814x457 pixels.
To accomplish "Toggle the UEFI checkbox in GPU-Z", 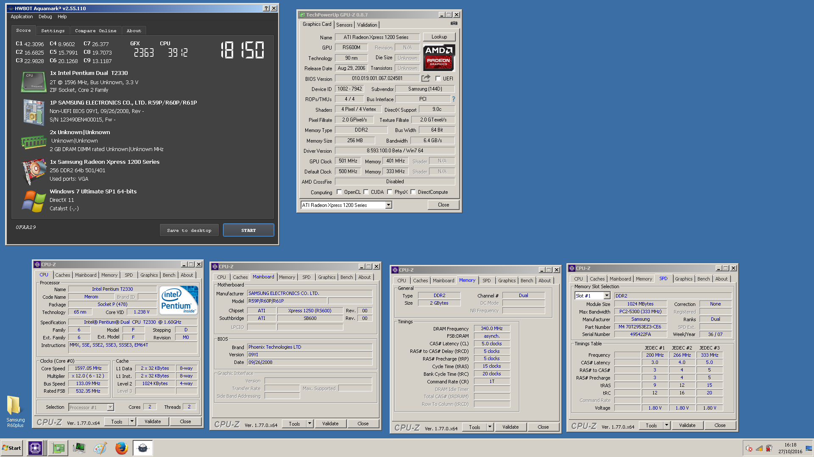I will point(438,78).
